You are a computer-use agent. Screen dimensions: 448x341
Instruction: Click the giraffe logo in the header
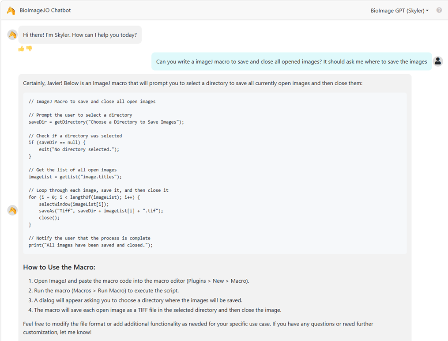[11, 10]
